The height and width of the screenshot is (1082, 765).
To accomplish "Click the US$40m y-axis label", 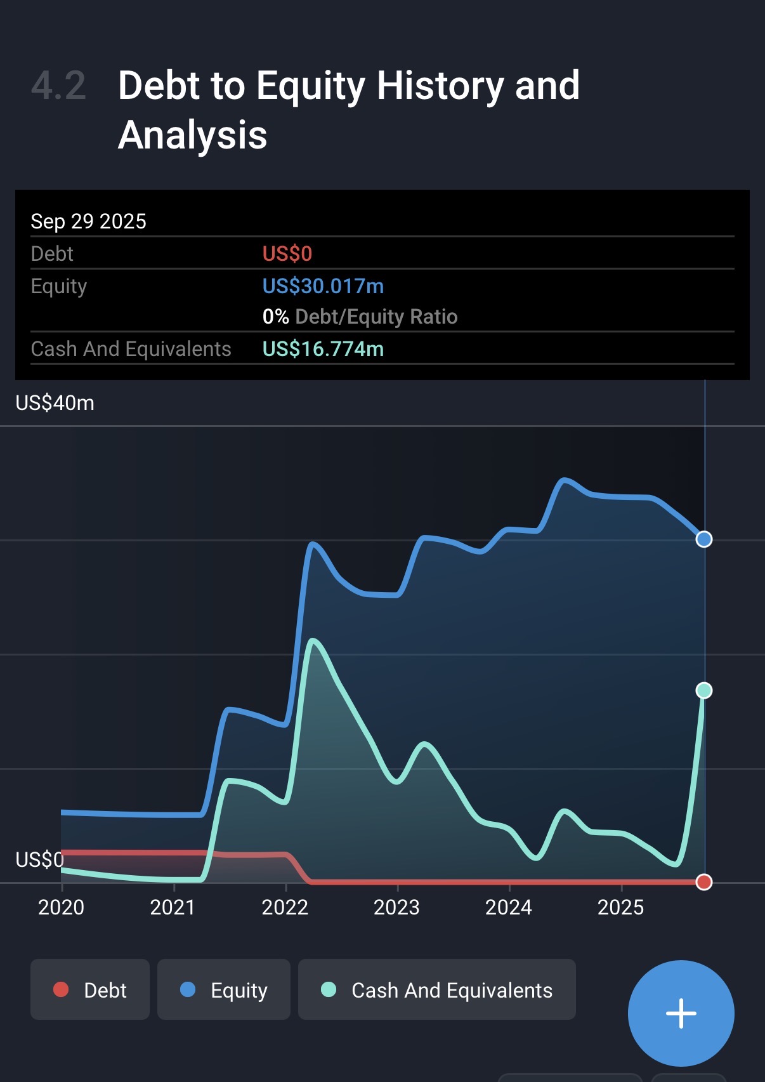I will point(55,403).
